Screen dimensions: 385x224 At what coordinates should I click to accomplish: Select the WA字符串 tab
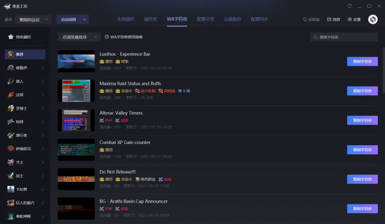[x=177, y=19]
